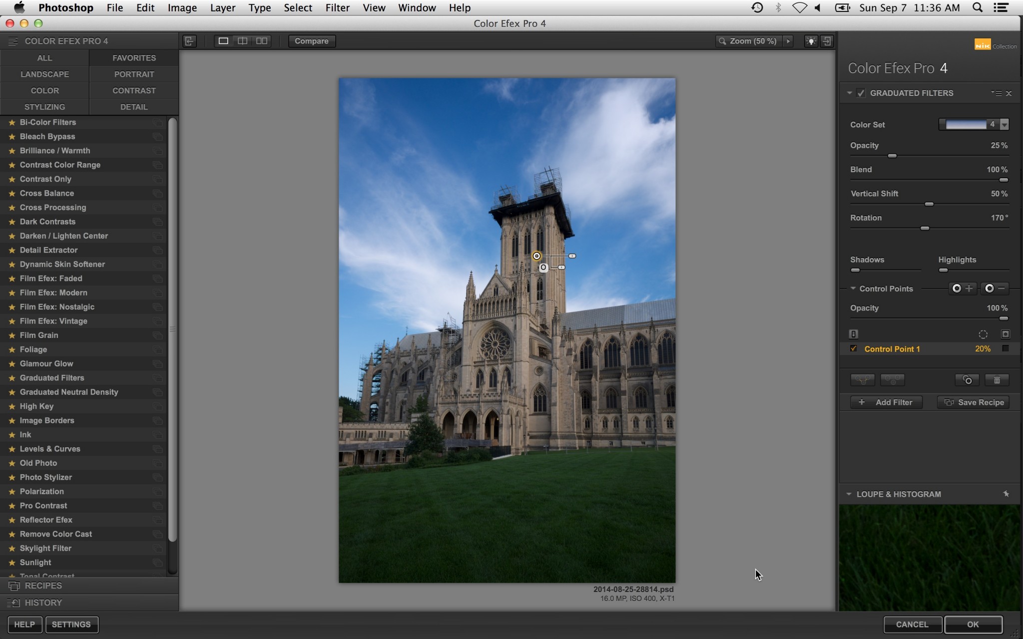Switch to split preview view
The width and height of the screenshot is (1023, 639).
click(242, 41)
